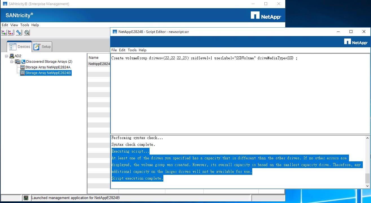
Task: Click the circular arrows magnifier toolbar icon
Action: [x=27, y=33]
